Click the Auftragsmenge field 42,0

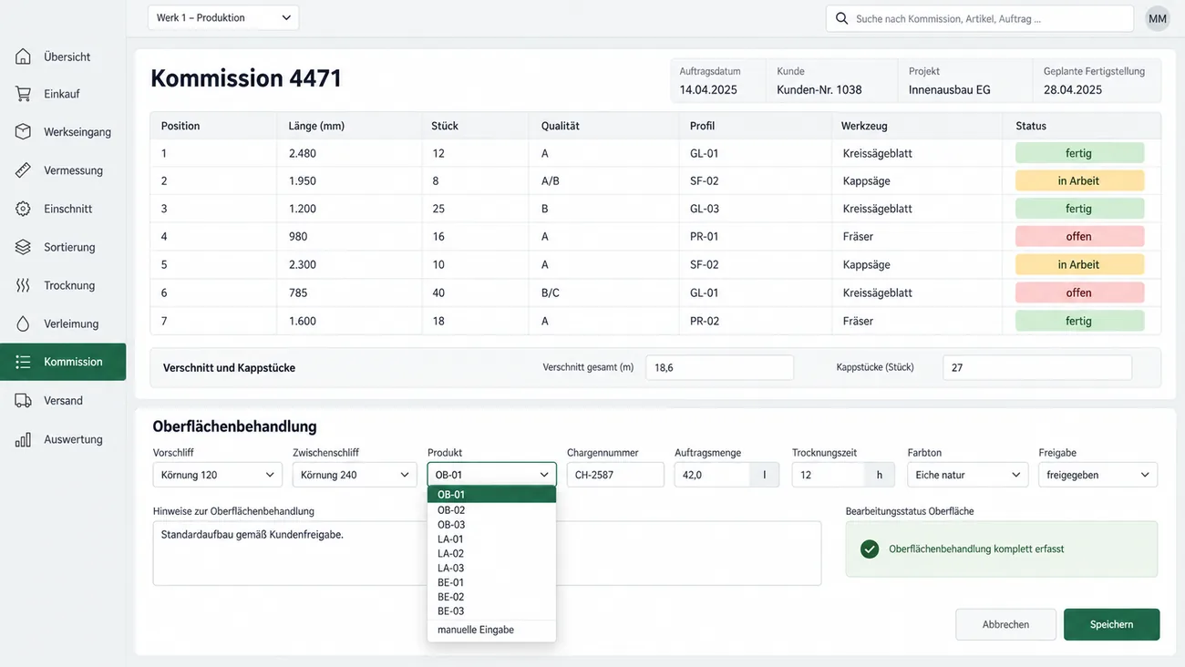[x=712, y=475]
